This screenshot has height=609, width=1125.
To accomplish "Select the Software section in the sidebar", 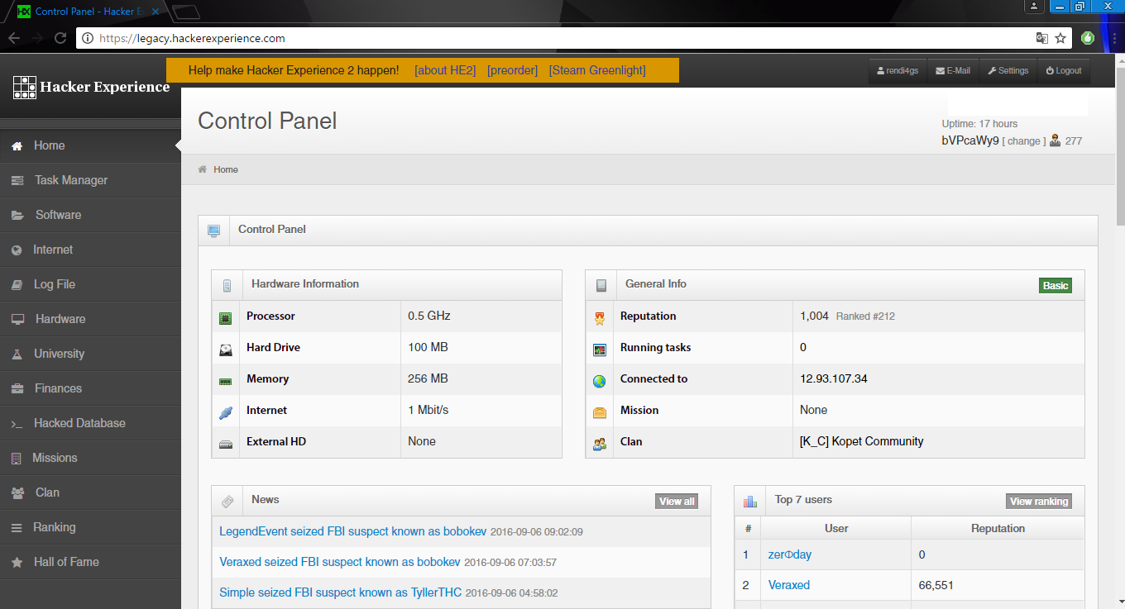I will [x=59, y=215].
